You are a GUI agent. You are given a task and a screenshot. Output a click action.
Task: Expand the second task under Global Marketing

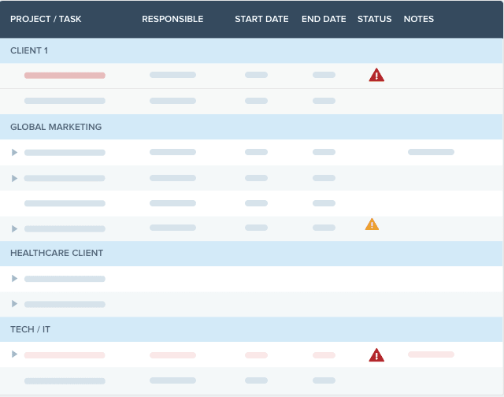[15, 178]
